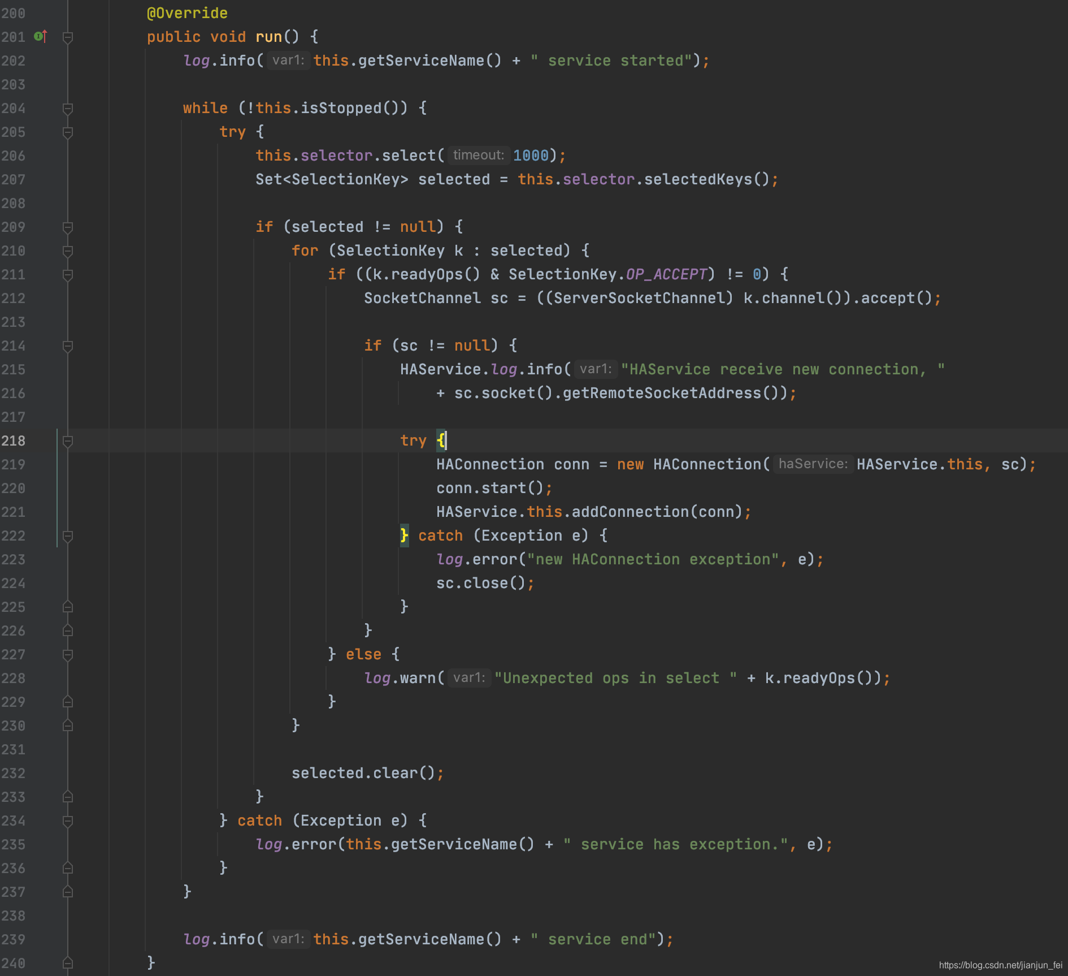
Task: Fold the OP_ACCEPT if block on line 211
Action: (x=68, y=275)
